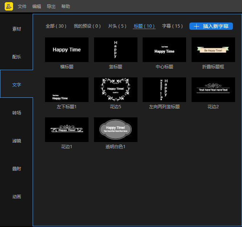Go to the 叠附 sidebar tab
Screen dimensions: 242x227
pos(17,169)
